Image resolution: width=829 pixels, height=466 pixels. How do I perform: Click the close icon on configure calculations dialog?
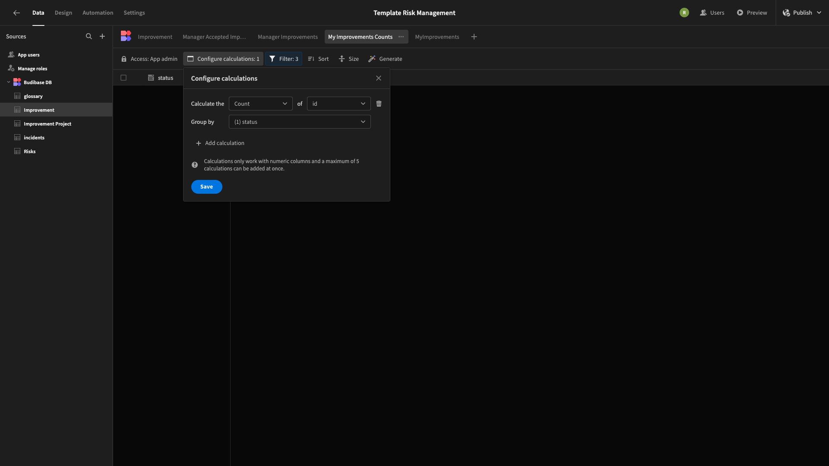[379, 78]
